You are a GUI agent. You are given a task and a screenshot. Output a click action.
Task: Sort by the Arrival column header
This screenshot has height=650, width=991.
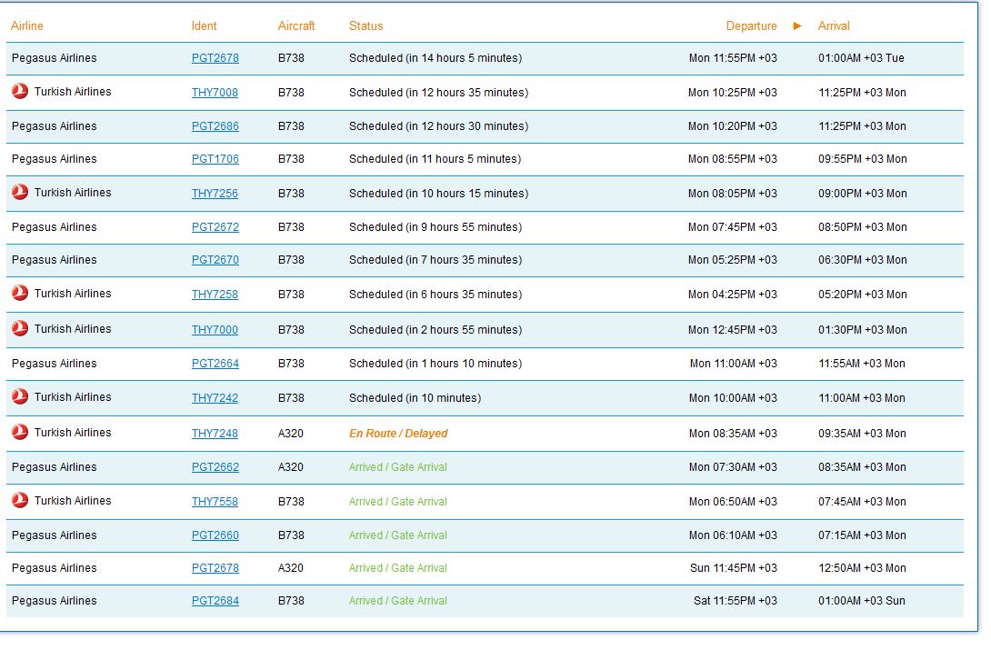(834, 25)
